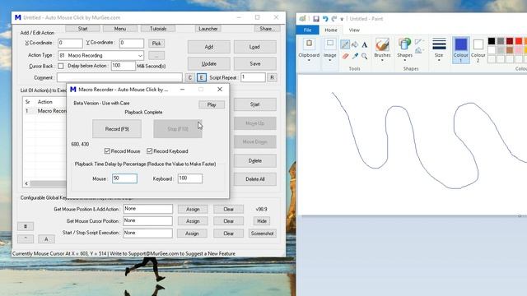
Task: Click the Delete All button
Action: click(x=254, y=179)
